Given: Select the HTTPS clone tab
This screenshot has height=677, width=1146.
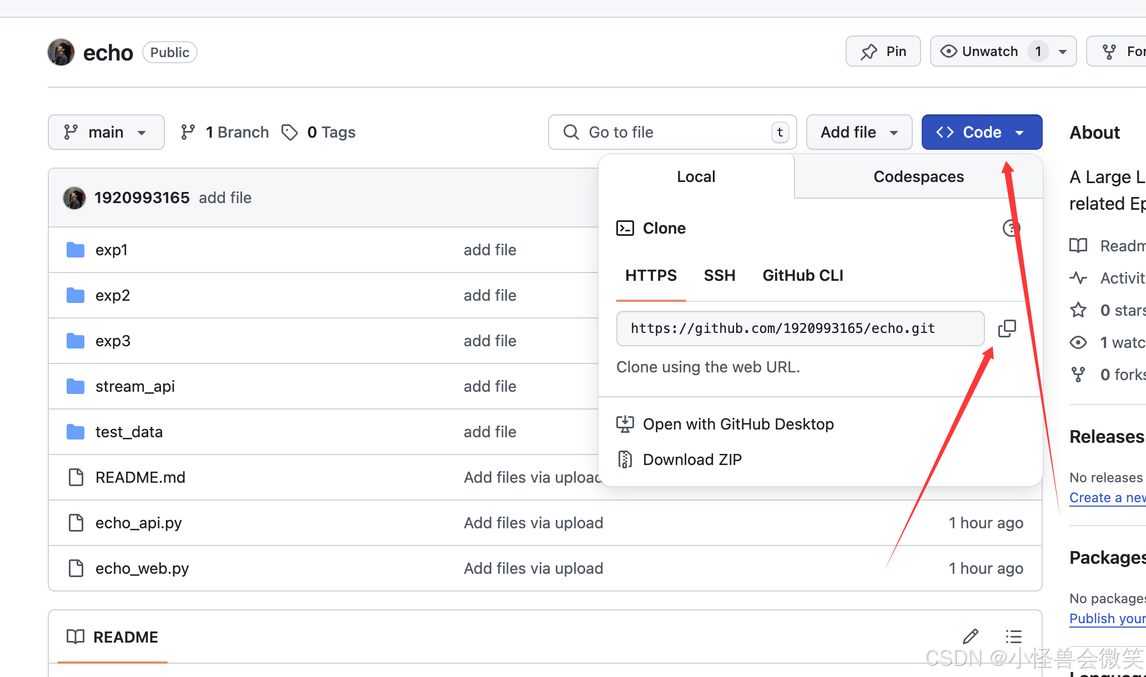Looking at the screenshot, I should coord(651,276).
